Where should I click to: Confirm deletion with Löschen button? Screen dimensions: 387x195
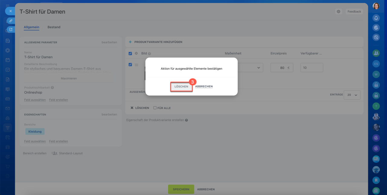coord(181,87)
